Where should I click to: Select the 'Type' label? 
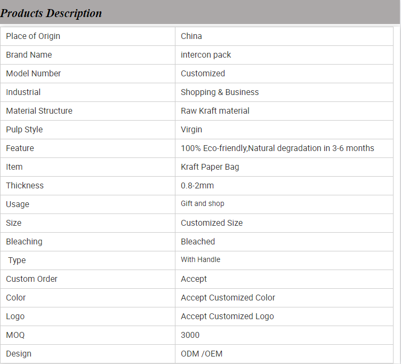[17, 260]
